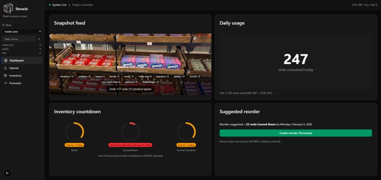Remove publix from store list

tap(40, 49)
